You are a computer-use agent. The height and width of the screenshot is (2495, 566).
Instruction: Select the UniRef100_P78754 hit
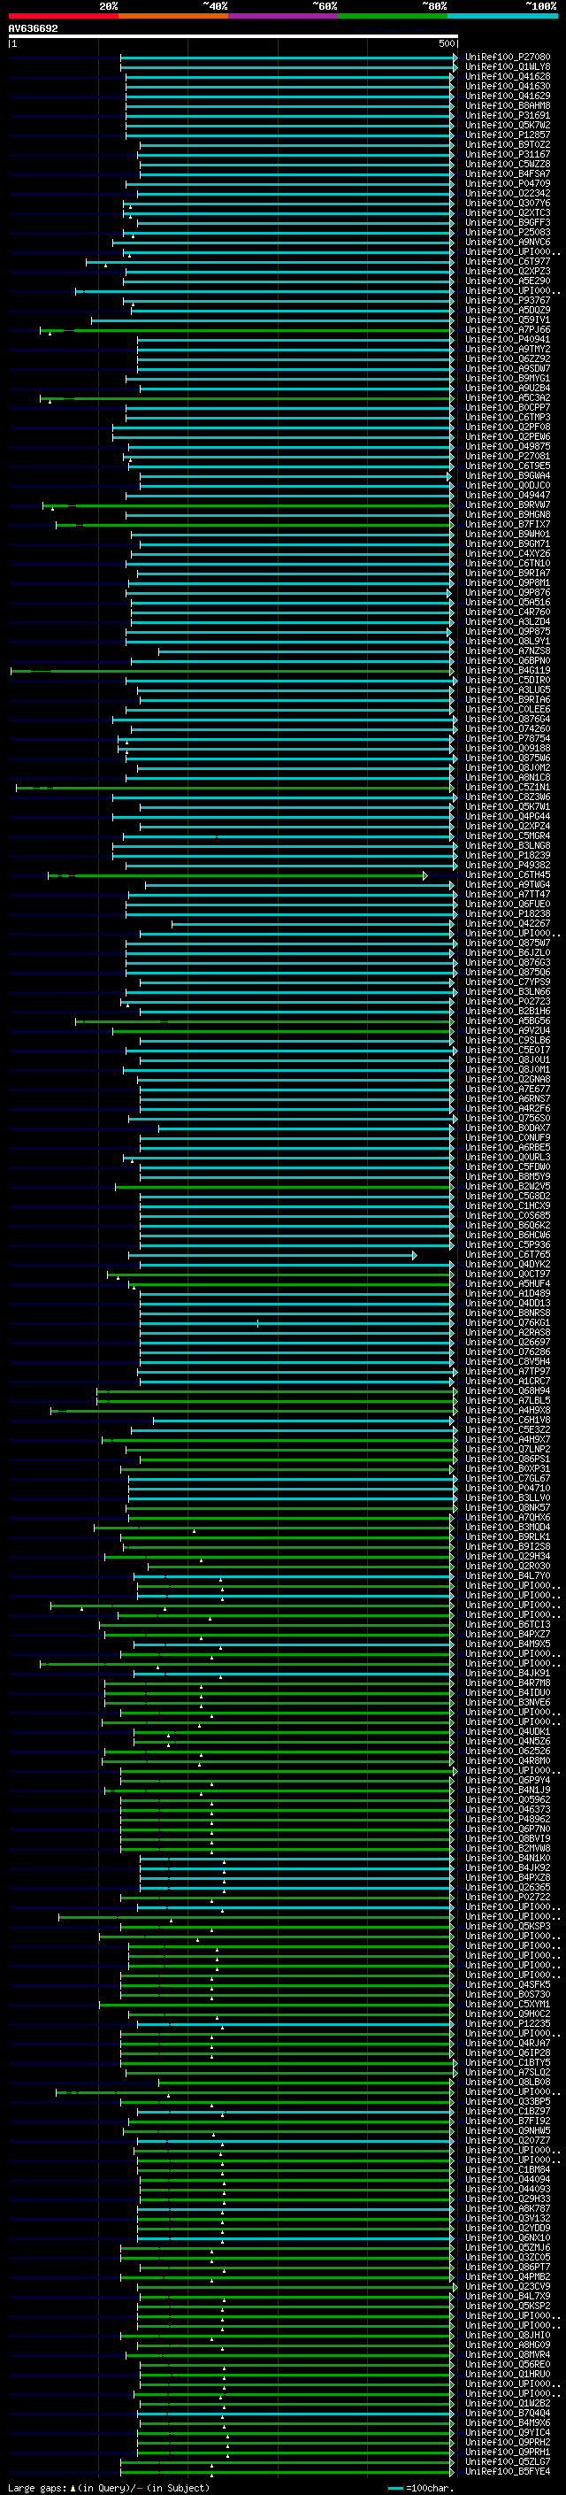tap(507, 739)
